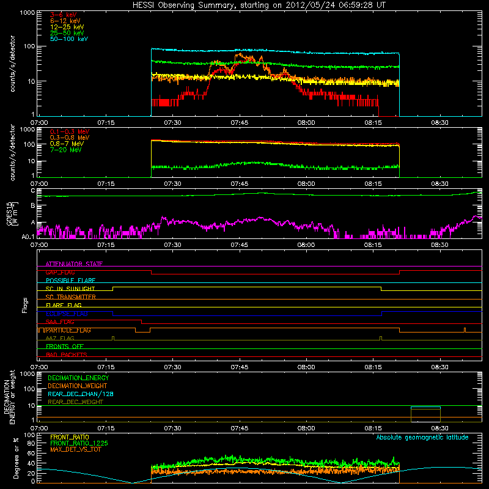Select the 12-25 keV legend label
The height and width of the screenshot is (489, 489).
pyautogui.click(x=67, y=27)
